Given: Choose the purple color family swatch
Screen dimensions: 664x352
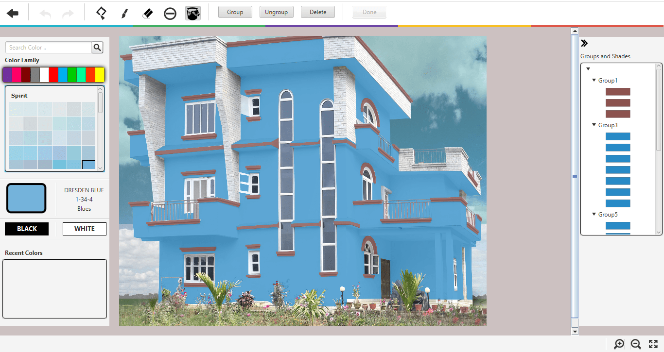Looking at the screenshot, I should 7,75.
